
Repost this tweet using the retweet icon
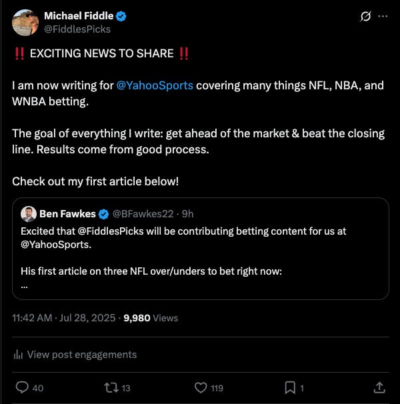[111, 387]
